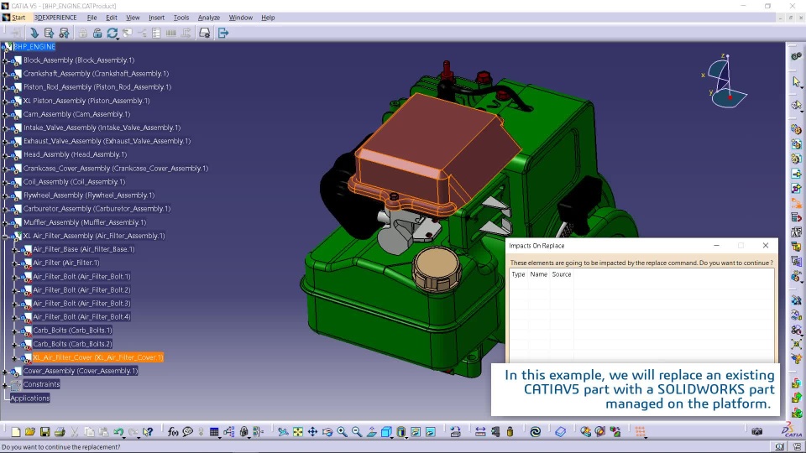806x453 pixels.
Task: Expand the Crankshaft_Assembly tree node
Action: click(5, 74)
